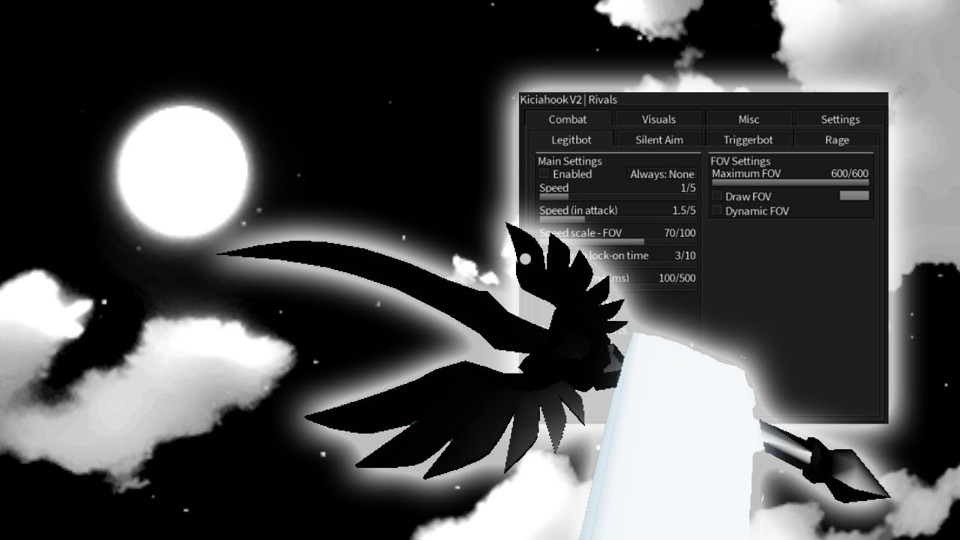Screen dimensions: 960x540
Task: Click the 100/500 ms slider bar
Action: (618, 286)
